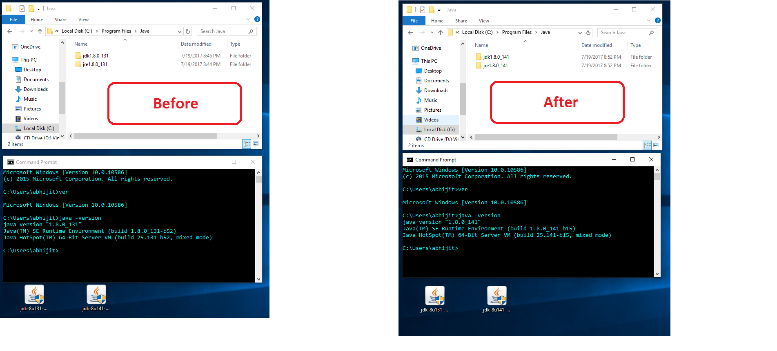Expand the ribbon in Before Explorer
777x351 pixels.
(248, 19)
